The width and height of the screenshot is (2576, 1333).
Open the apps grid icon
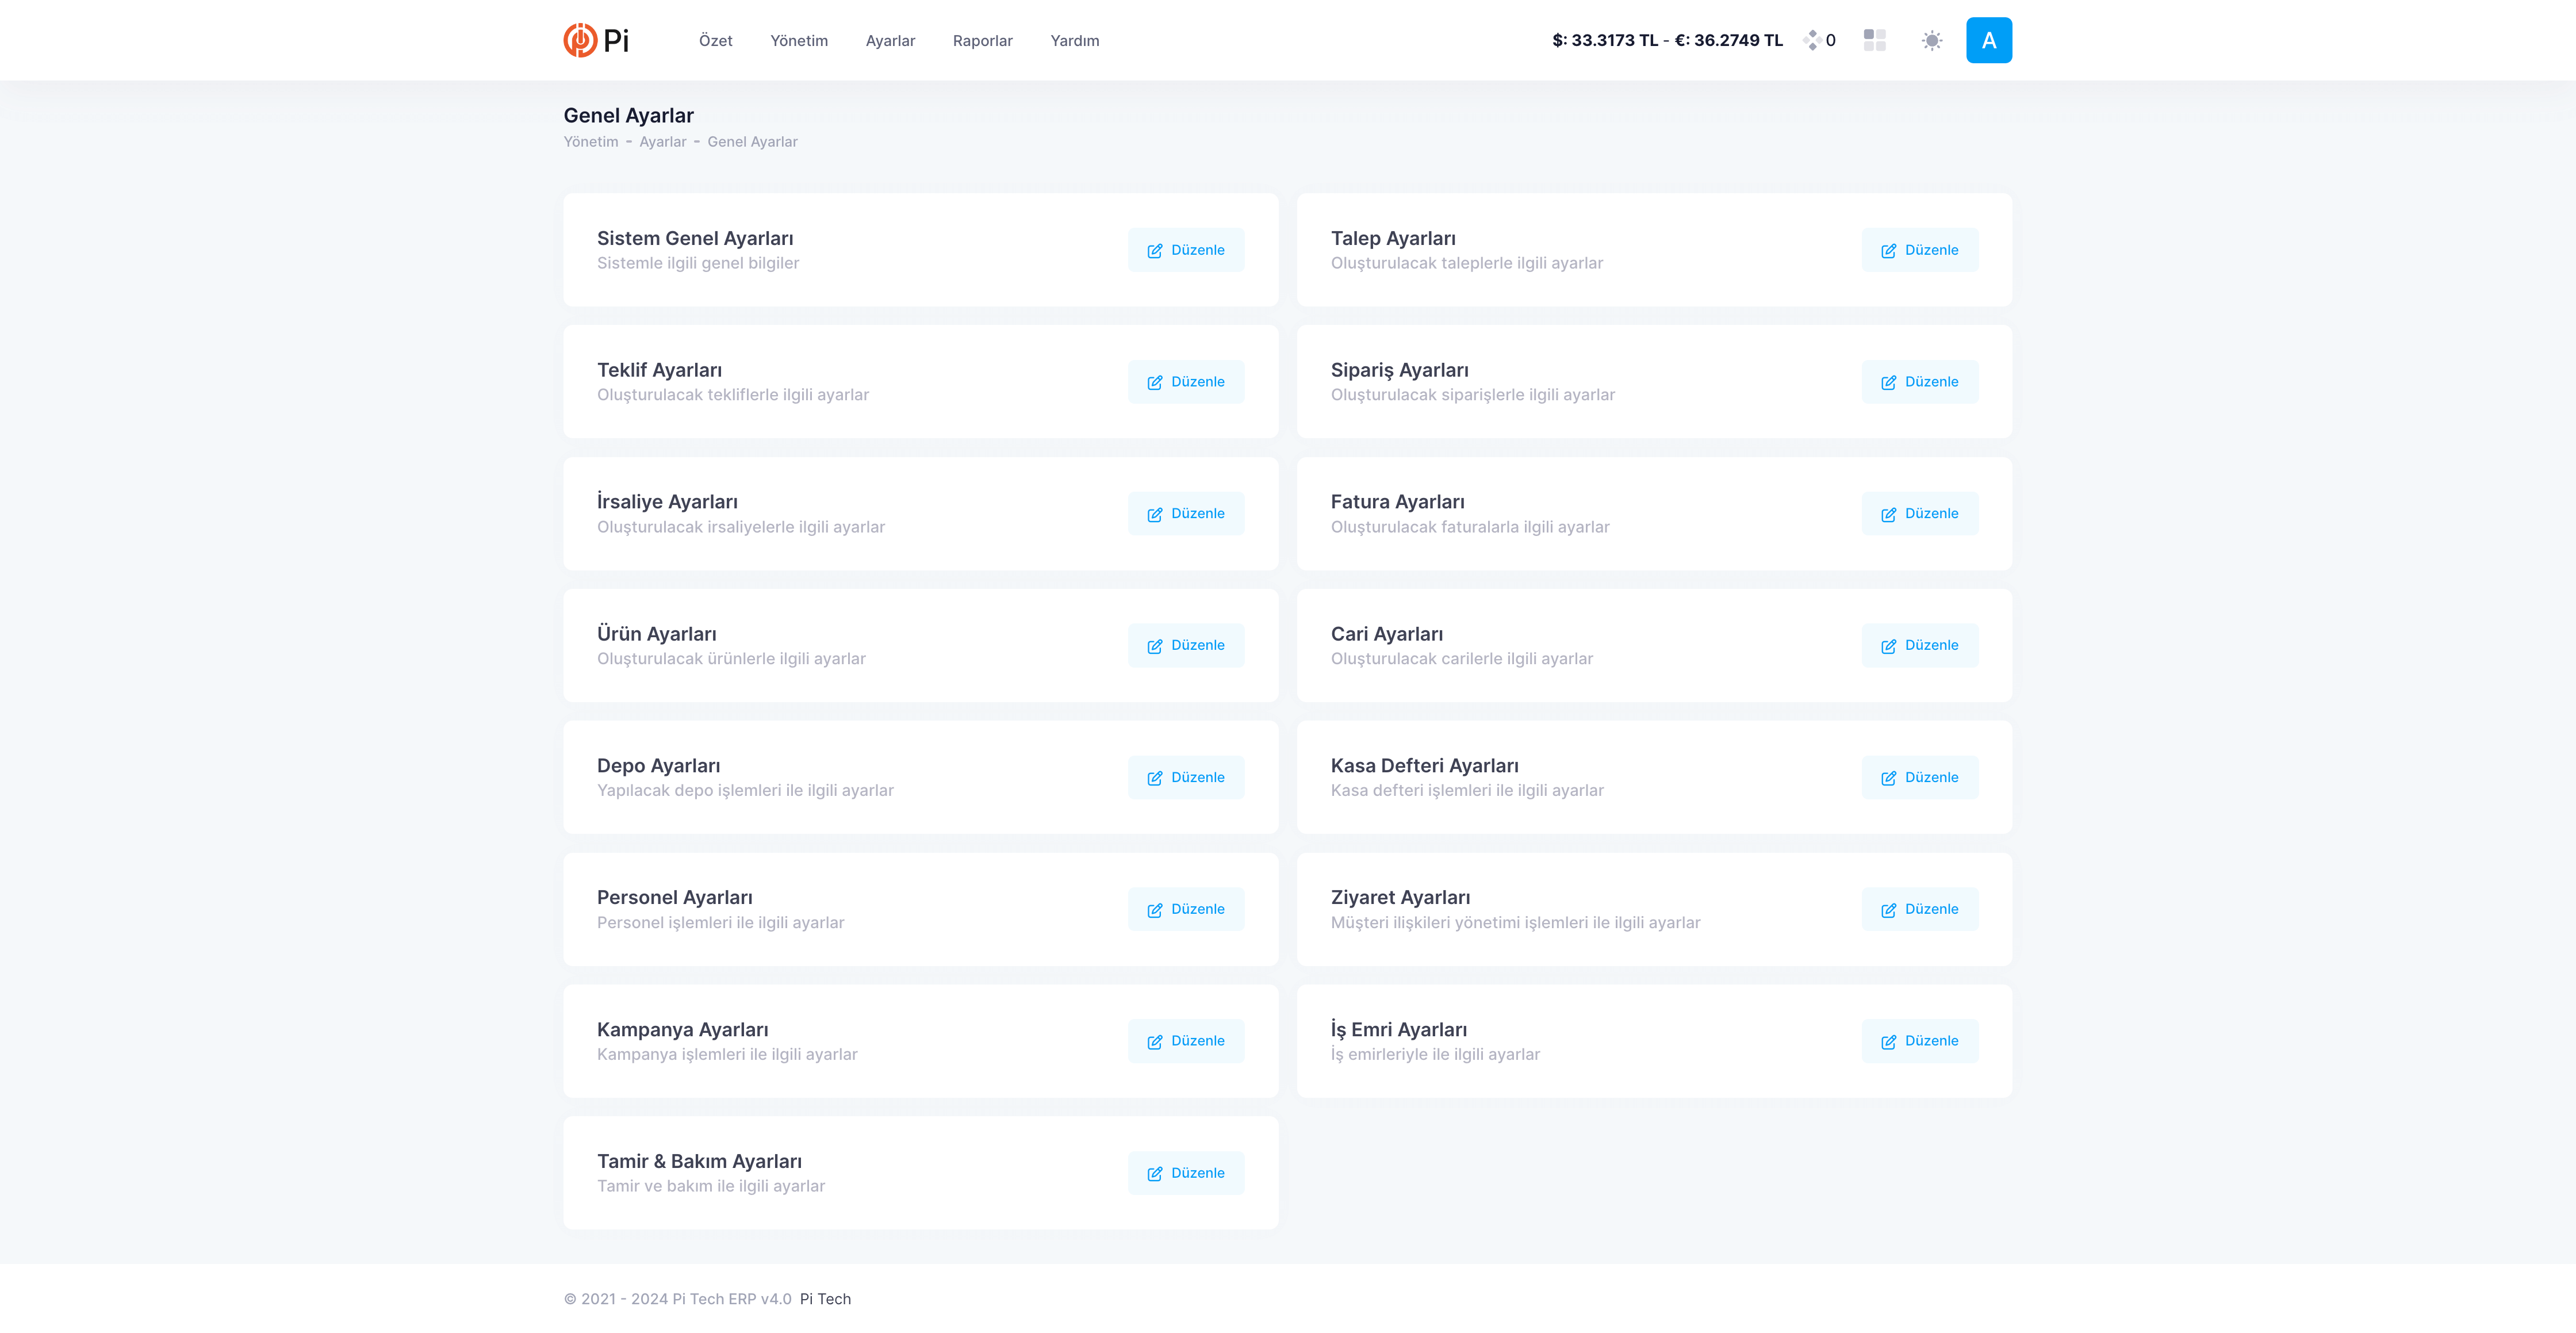(x=1874, y=40)
